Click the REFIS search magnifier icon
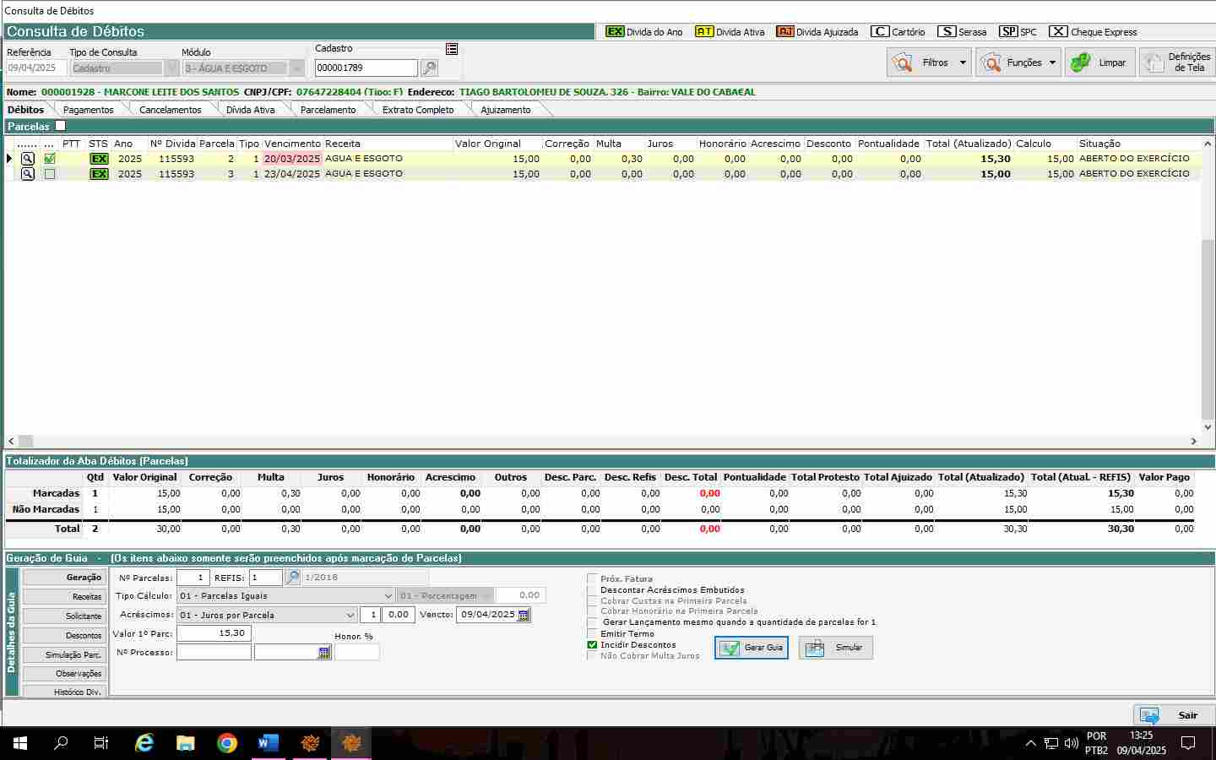The width and height of the screenshot is (1216, 760). point(292,578)
